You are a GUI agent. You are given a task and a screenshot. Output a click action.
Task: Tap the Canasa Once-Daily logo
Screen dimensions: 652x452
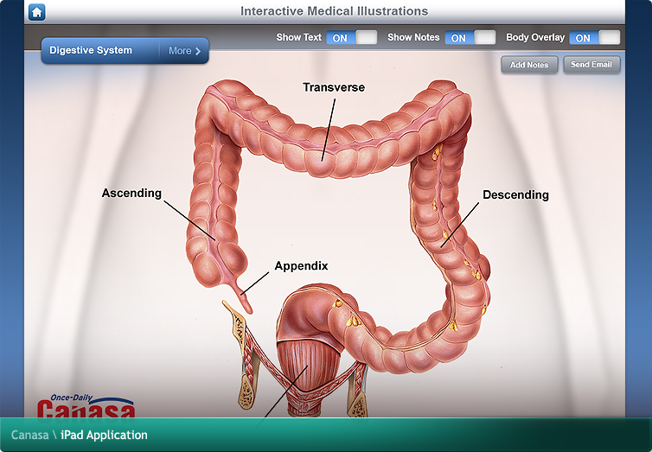tap(85, 406)
